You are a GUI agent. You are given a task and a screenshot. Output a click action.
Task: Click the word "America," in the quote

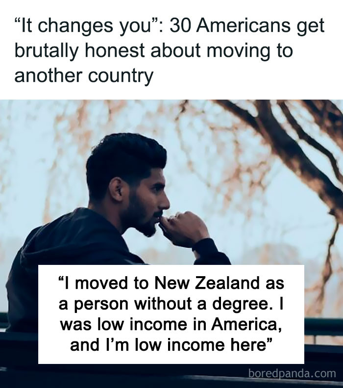246,324
